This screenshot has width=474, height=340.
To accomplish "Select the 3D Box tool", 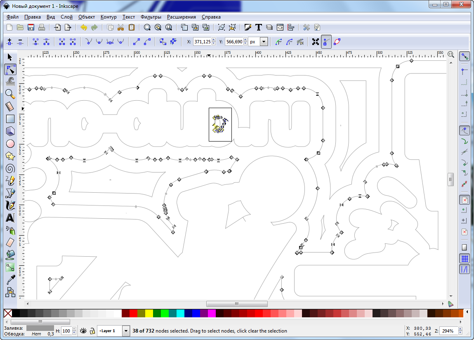I will tap(10, 131).
